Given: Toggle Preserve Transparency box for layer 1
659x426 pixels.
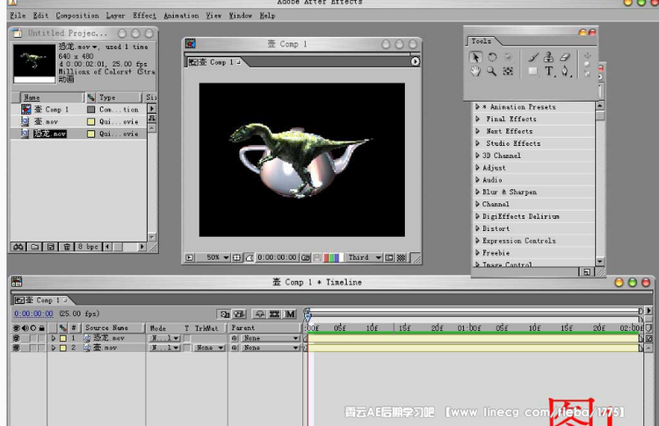Looking at the screenshot, I should pyautogui.click(x=186, y=338).
